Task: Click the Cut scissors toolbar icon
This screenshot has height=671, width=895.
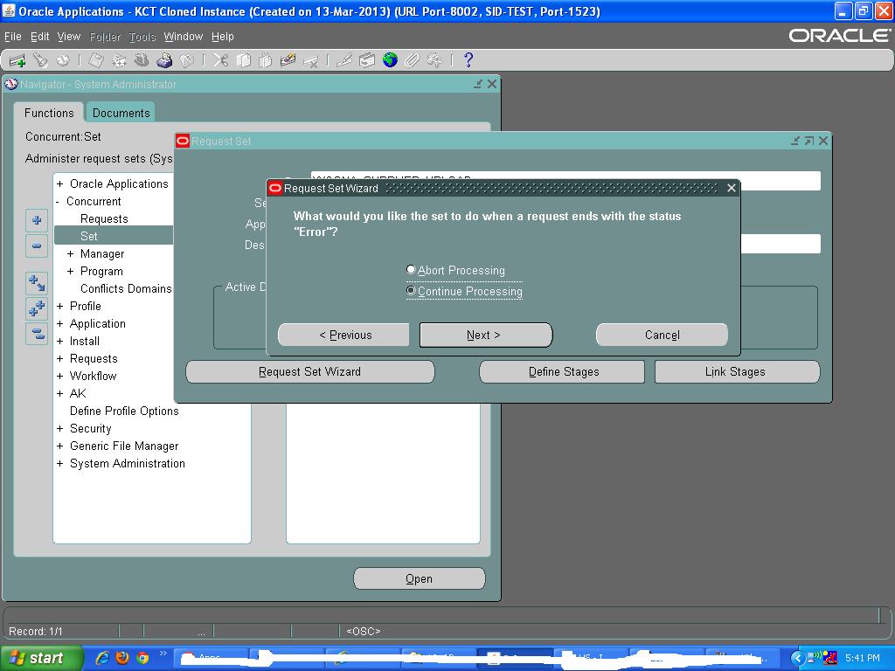Action: [x=220, y=60]
